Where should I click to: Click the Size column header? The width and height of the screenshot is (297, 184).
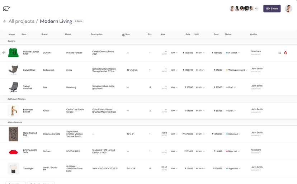pyautogui.click(x=127, y=34)
